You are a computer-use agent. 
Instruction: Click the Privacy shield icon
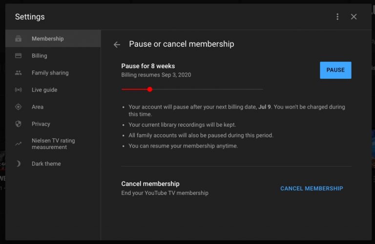(x=19, y=124)
